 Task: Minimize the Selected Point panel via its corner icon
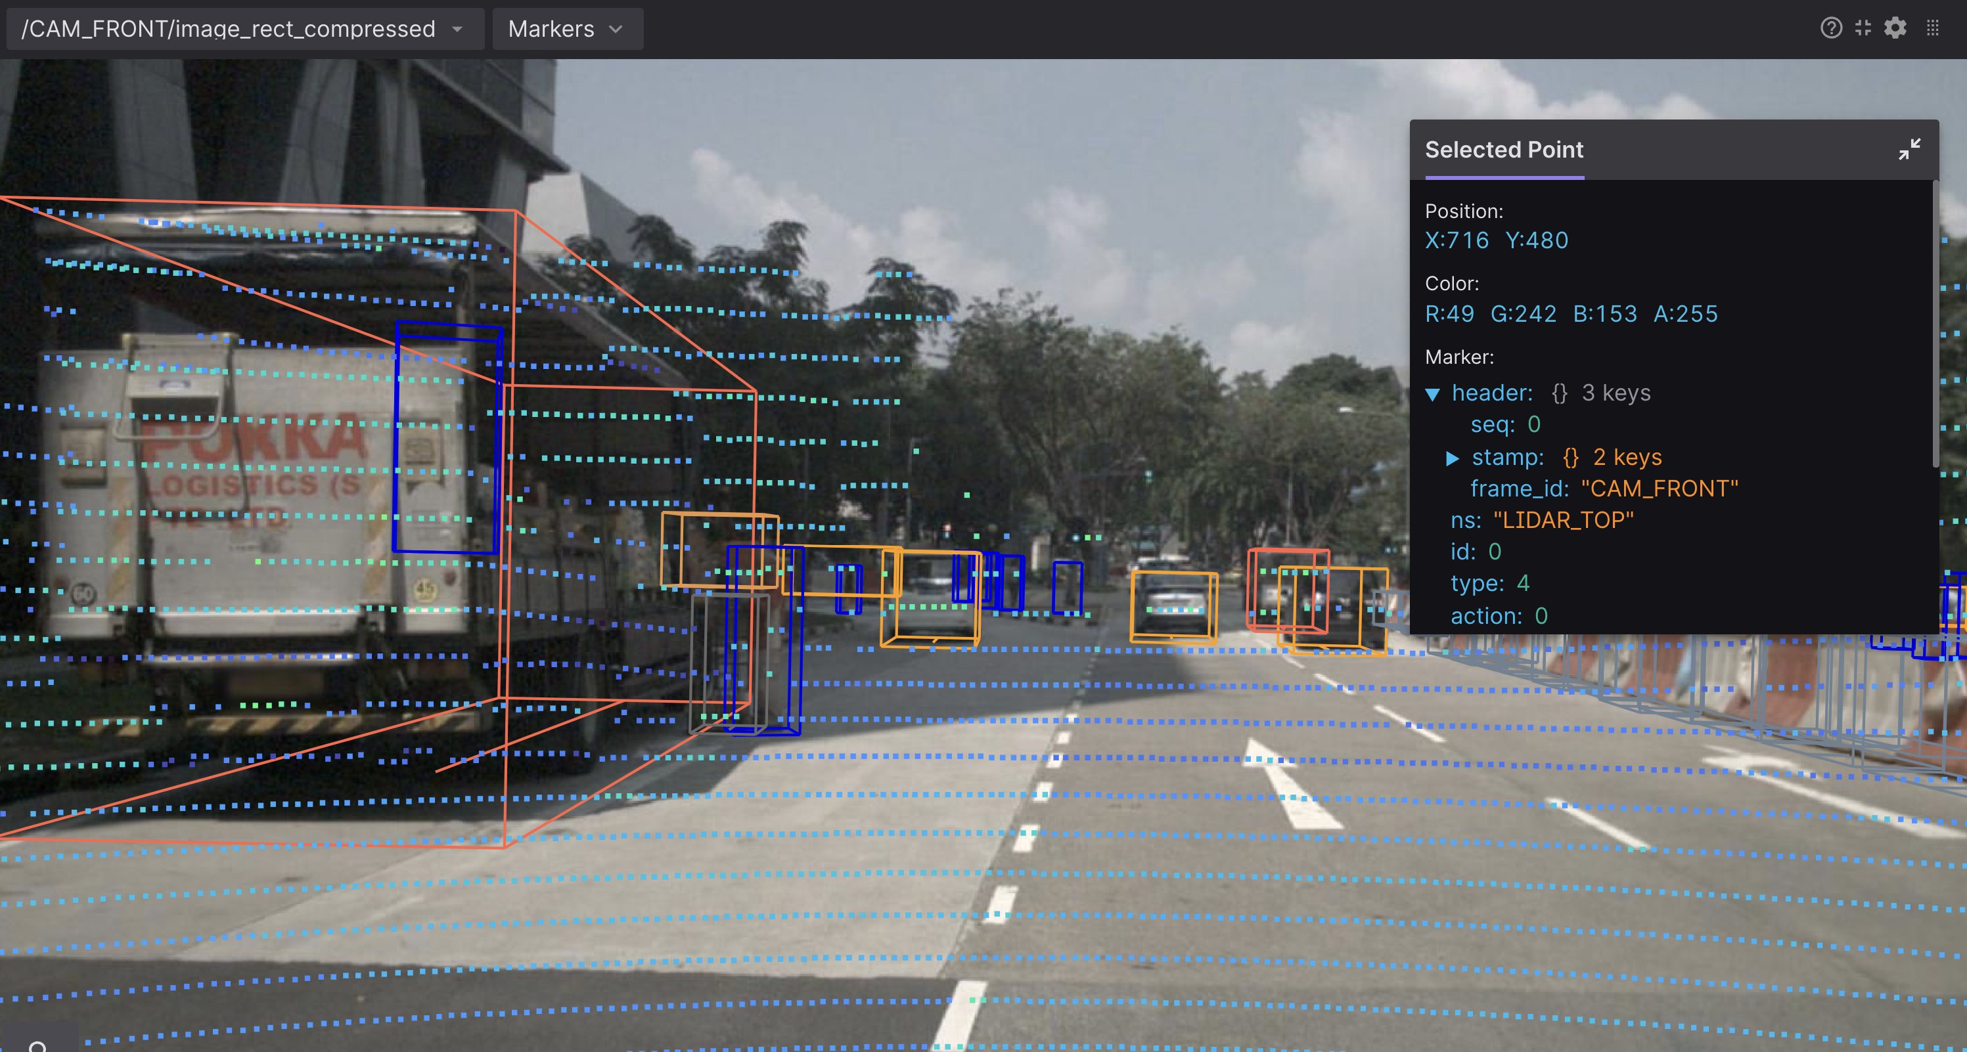1909,150
